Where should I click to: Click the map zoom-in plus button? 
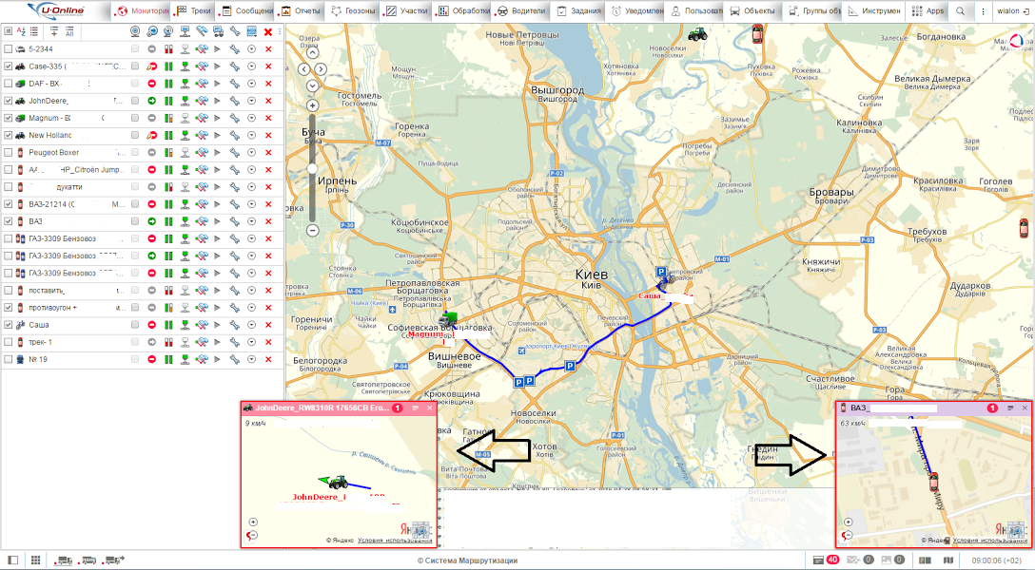(x=312, y=105)
